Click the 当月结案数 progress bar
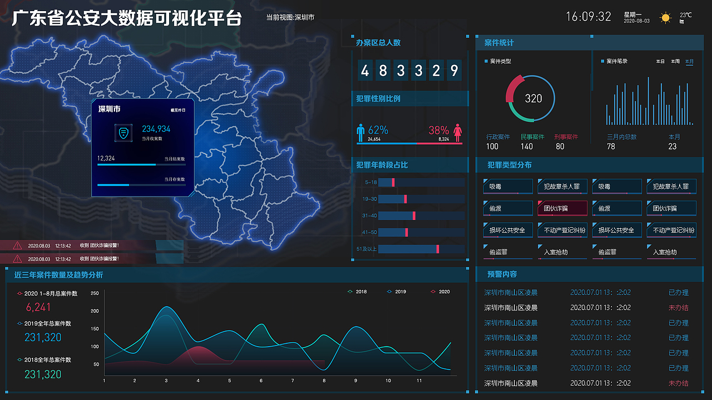 coord(141,164)
